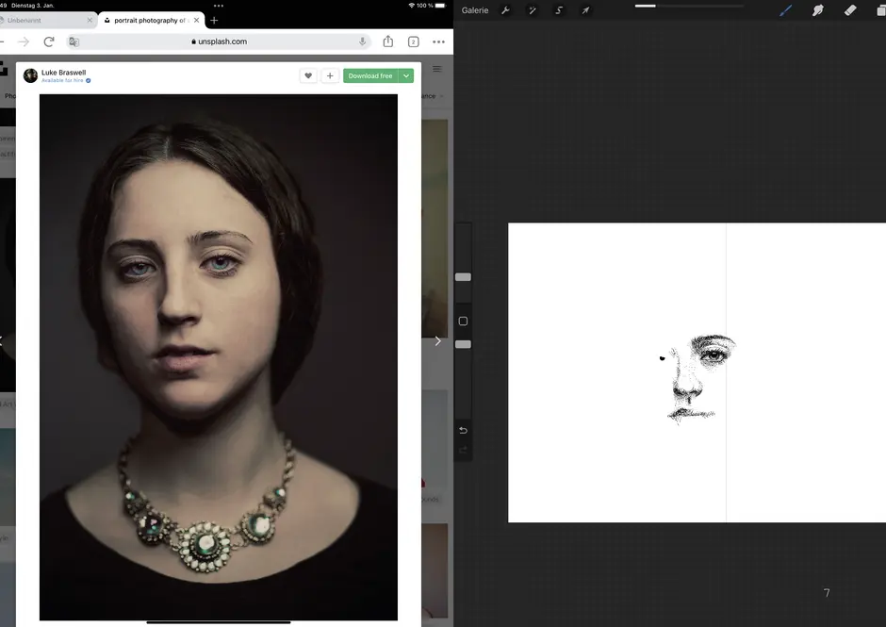Tap the unsplash.com address bar

219,41
